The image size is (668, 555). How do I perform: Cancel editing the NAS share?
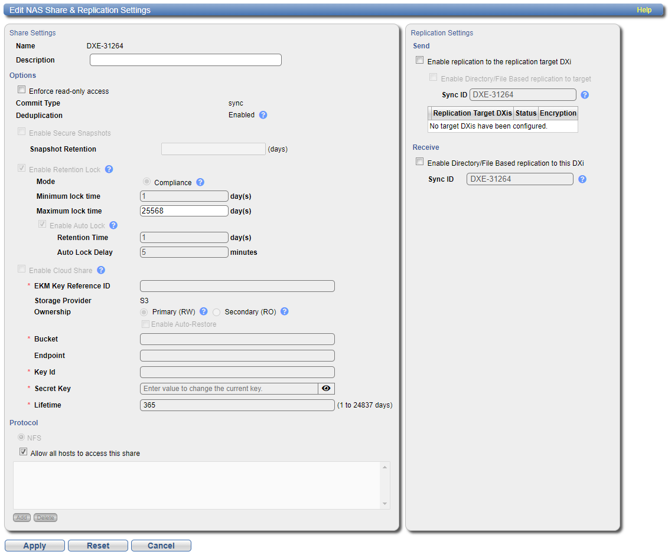coord(161,546)
